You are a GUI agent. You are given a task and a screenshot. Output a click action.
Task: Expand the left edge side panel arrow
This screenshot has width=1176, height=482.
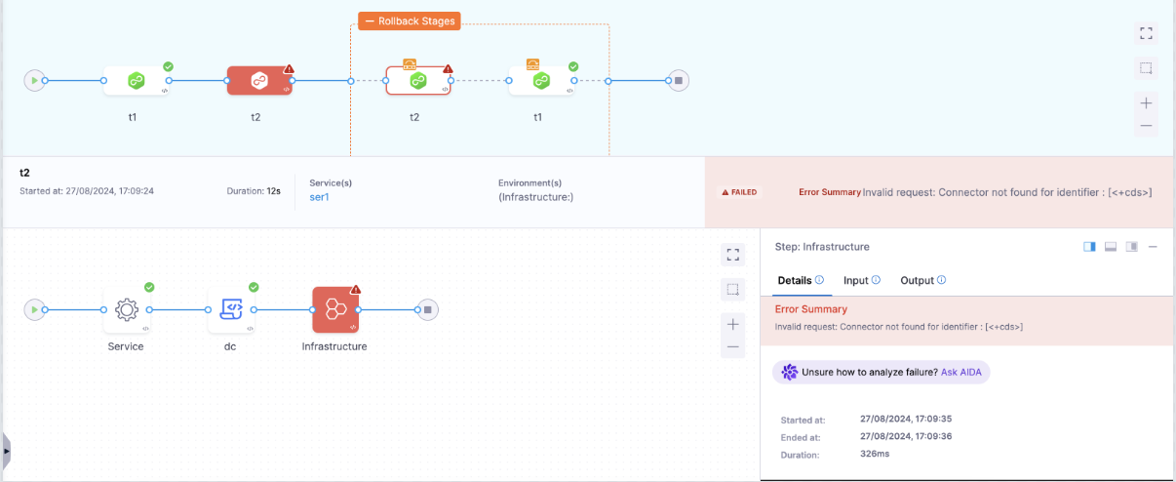coord(6,451)
